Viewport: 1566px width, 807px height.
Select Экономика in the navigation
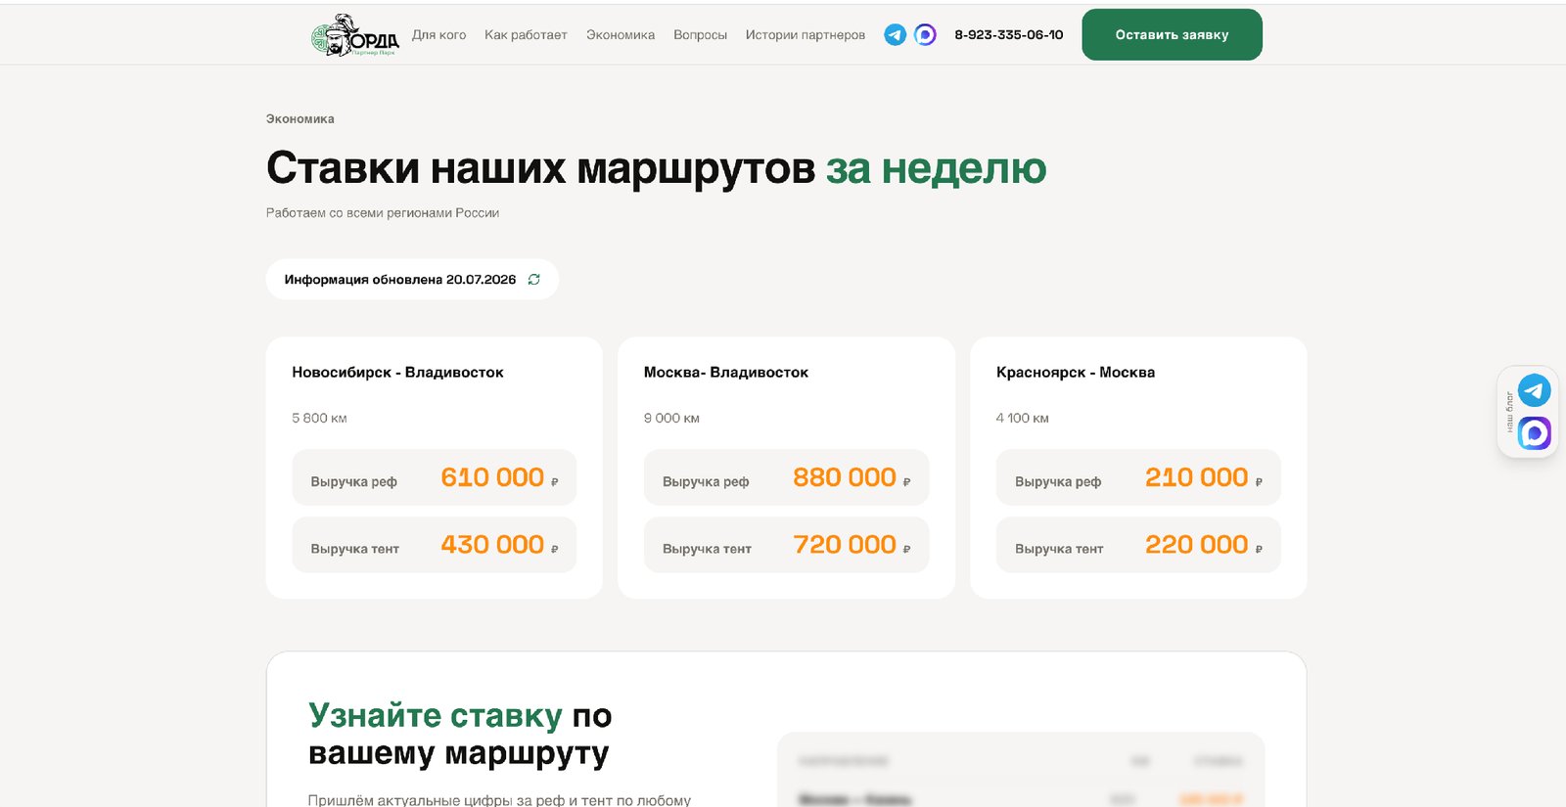coord(621,35)
